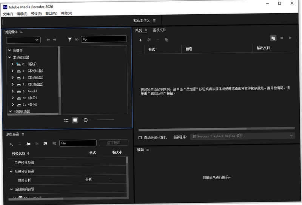Viewport: 302px width, 205px height.
Task: Select the 用户预设及组 row
Action: 67,162
